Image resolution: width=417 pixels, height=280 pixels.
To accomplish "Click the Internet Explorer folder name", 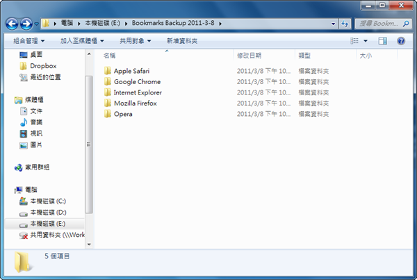I will coord(138,92).
